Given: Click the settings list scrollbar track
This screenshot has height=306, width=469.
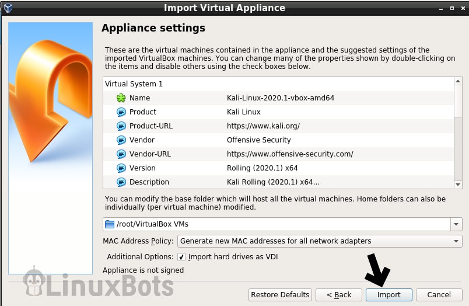Looking at the screenshot, I should click(458, 149).
